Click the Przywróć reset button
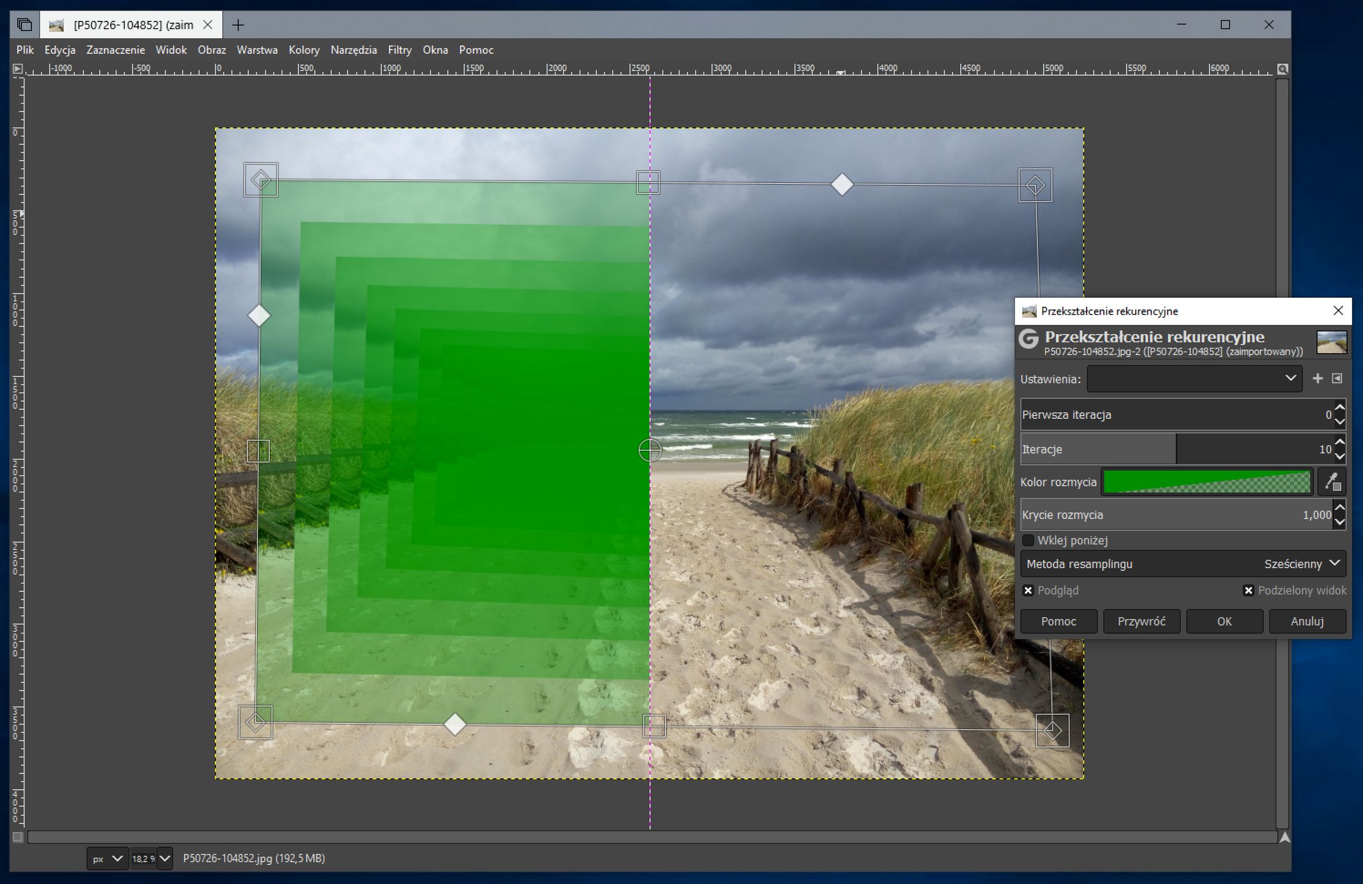1363x884 pixels. click(x=1141, y=621)
